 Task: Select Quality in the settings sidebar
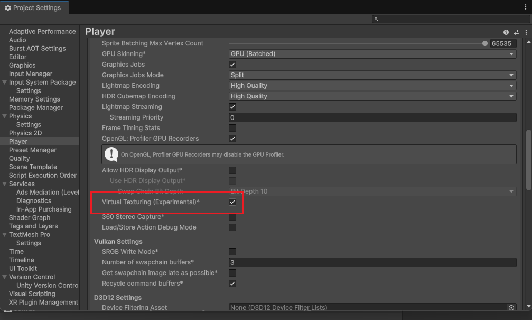tap(20, 159)
